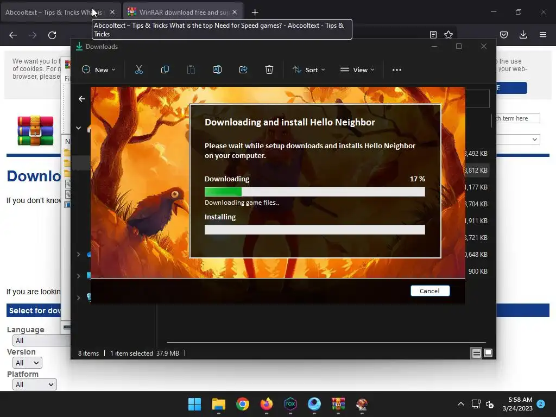
Task: Show hidden system tray icons
Action: click(x=460, y=404)
